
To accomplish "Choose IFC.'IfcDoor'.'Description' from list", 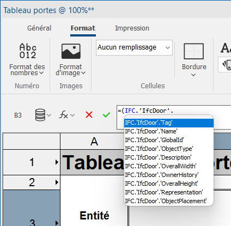I will tap(169, 157).
